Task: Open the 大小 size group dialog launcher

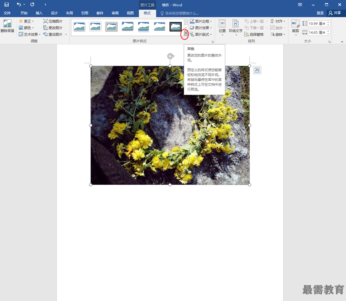Action: click(x=330, y=42)
